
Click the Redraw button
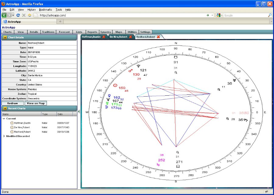point(12,103)
